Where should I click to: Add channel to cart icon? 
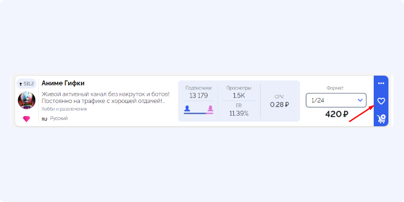pyautogui.click(x=381, y=119)
